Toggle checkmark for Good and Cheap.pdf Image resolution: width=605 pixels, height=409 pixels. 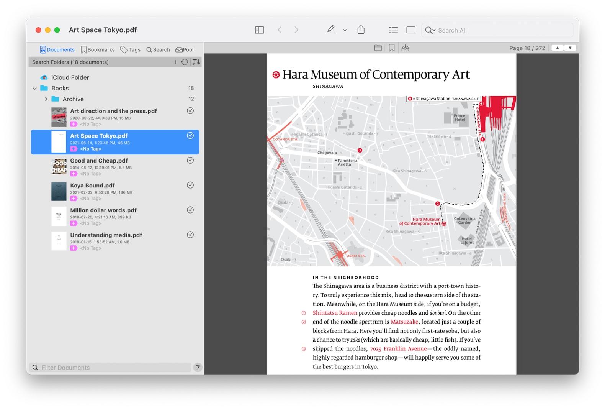[x=190, y=160]
